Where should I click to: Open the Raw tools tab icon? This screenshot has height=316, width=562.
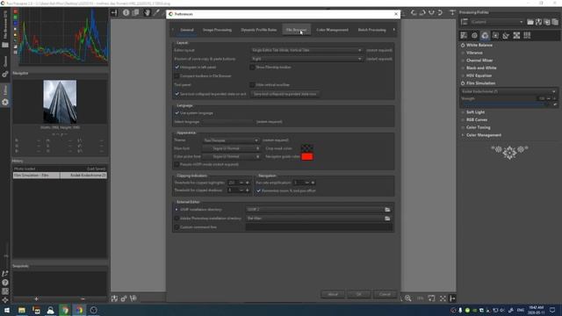tap(516, 35)
